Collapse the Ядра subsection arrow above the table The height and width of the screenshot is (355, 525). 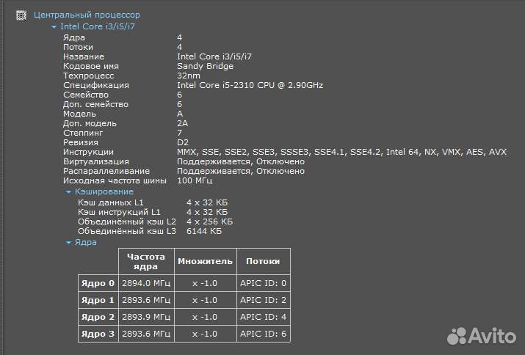[x=68, y=243]
